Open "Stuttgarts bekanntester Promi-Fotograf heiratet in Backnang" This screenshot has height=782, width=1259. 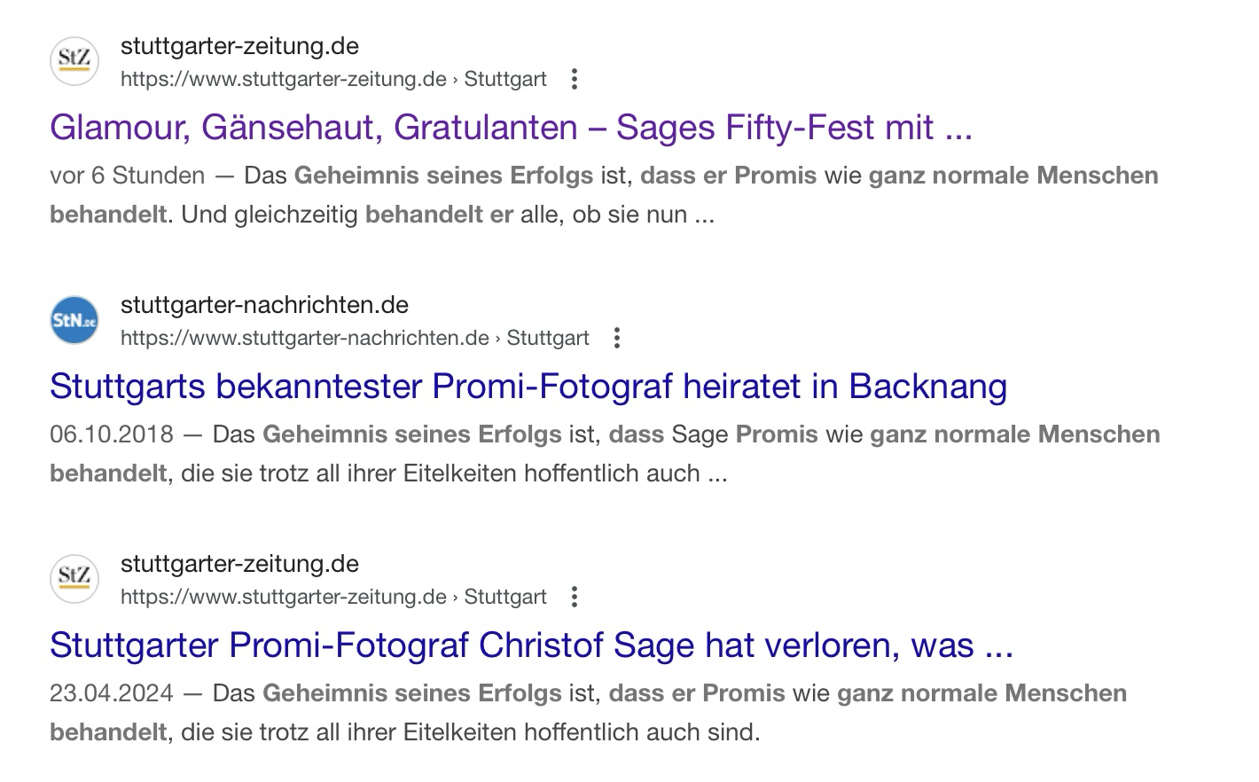[x=528, y=387]
